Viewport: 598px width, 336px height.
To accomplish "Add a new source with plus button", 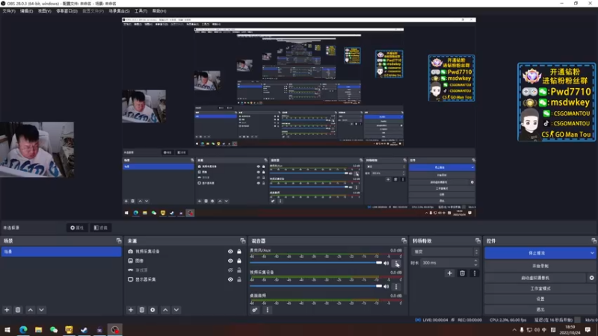I will [131, 310].
